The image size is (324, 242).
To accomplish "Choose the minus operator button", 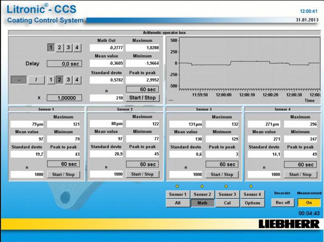I will coord(19,80).
